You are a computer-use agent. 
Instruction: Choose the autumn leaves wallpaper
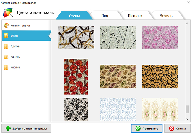point(118,77)
